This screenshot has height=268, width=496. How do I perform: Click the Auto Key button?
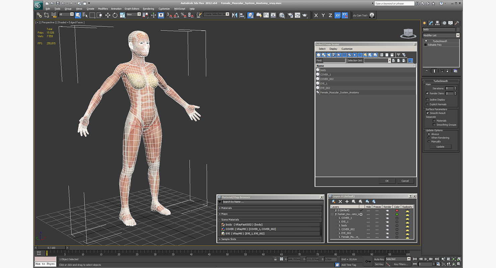[x=379, y=259]
